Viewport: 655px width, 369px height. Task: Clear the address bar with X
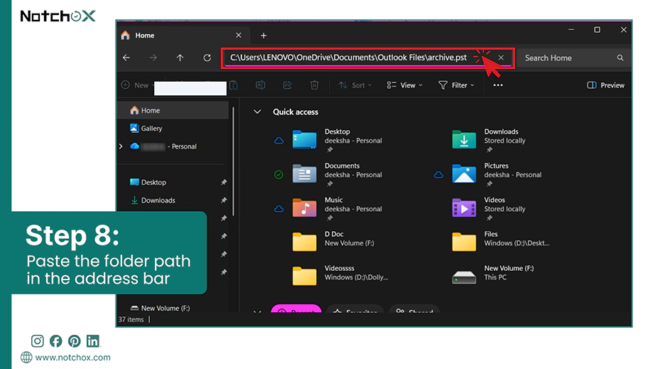click(x=501, y=58)
